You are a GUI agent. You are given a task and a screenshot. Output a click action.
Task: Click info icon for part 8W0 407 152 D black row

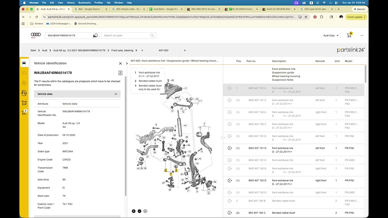(x=230, y=180)
